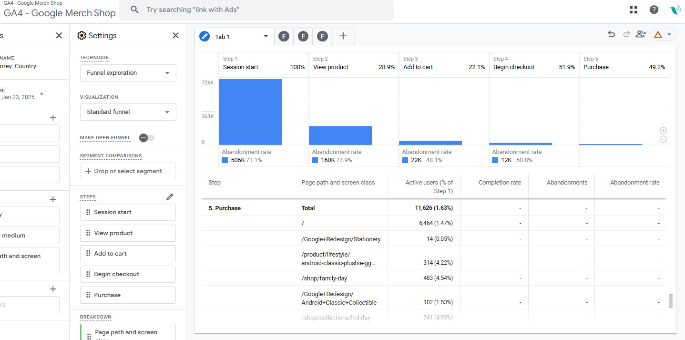Click the Step 3 Add to cart bar
This screenshot has height=340, width=685.
(430, 143)
